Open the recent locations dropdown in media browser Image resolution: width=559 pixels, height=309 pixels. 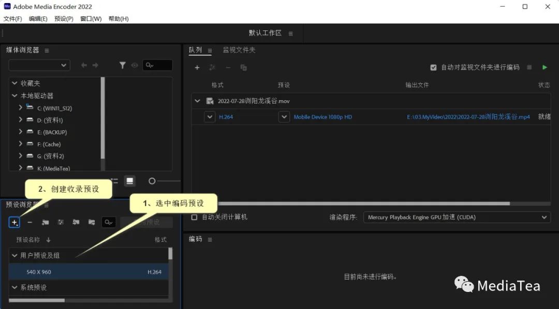point(39,65)
